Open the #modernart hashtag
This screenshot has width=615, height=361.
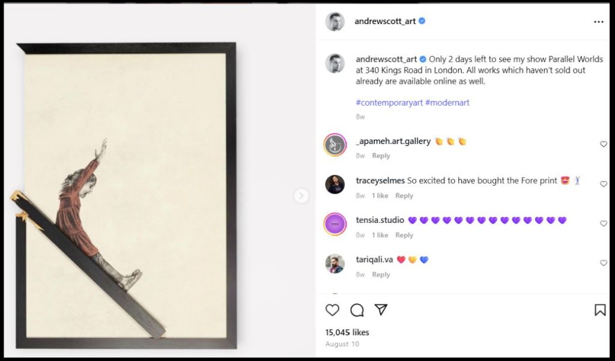447,102
